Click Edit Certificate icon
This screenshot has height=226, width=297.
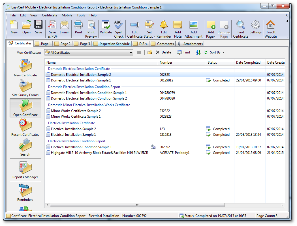tap(135, 29)
